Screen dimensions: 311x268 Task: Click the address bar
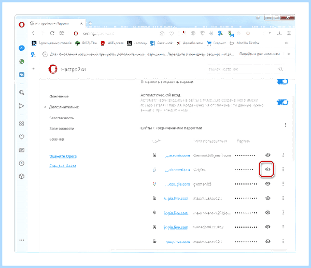tap(117, 33)
